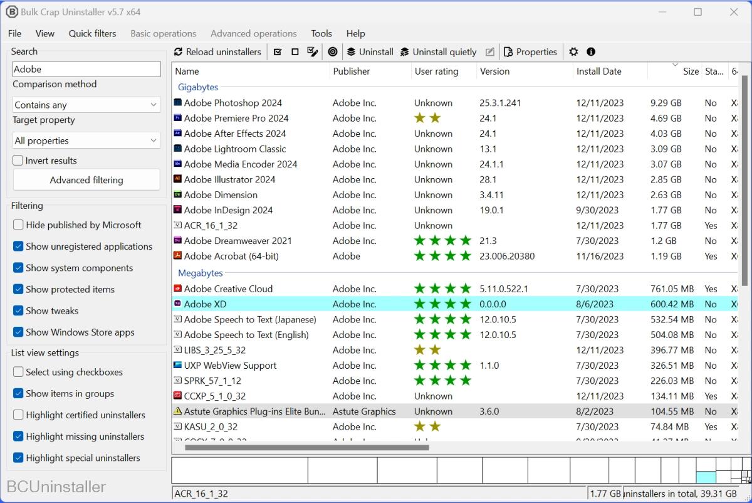The image size is (752, 503).
Task: Click the Adobe Photoshop 2024 app icon
Action: (x=178, y=103)
